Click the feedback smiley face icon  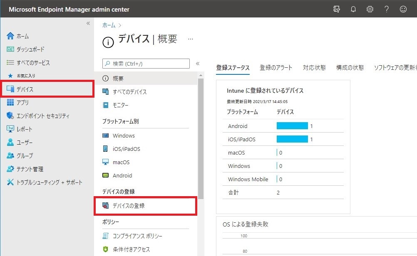pyautogui.click(x=403, y=9)
